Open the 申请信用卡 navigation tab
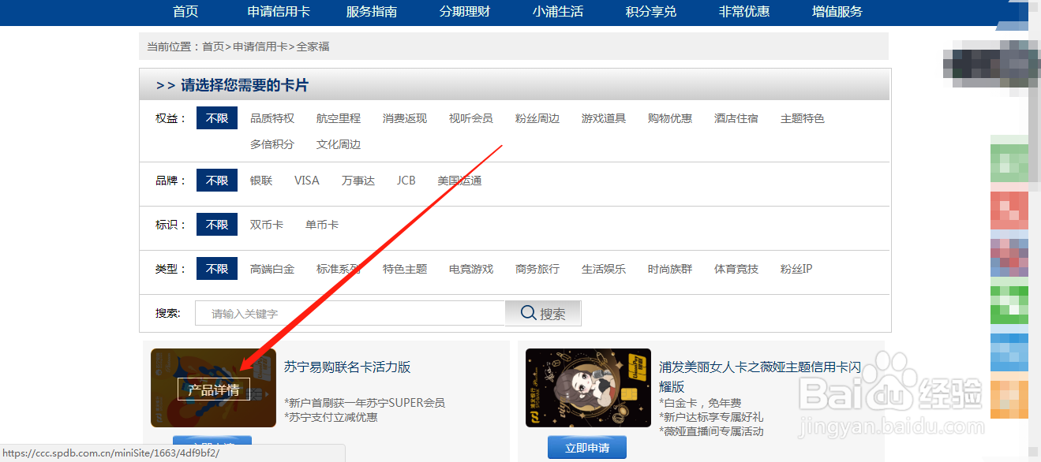Screen dimensions: 1041x462 pos(279,12)
